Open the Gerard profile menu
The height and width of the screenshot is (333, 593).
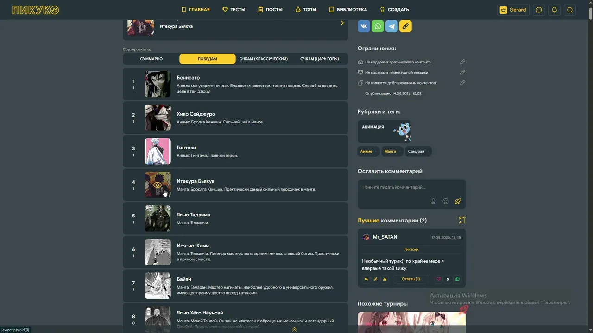pos(513,10)
